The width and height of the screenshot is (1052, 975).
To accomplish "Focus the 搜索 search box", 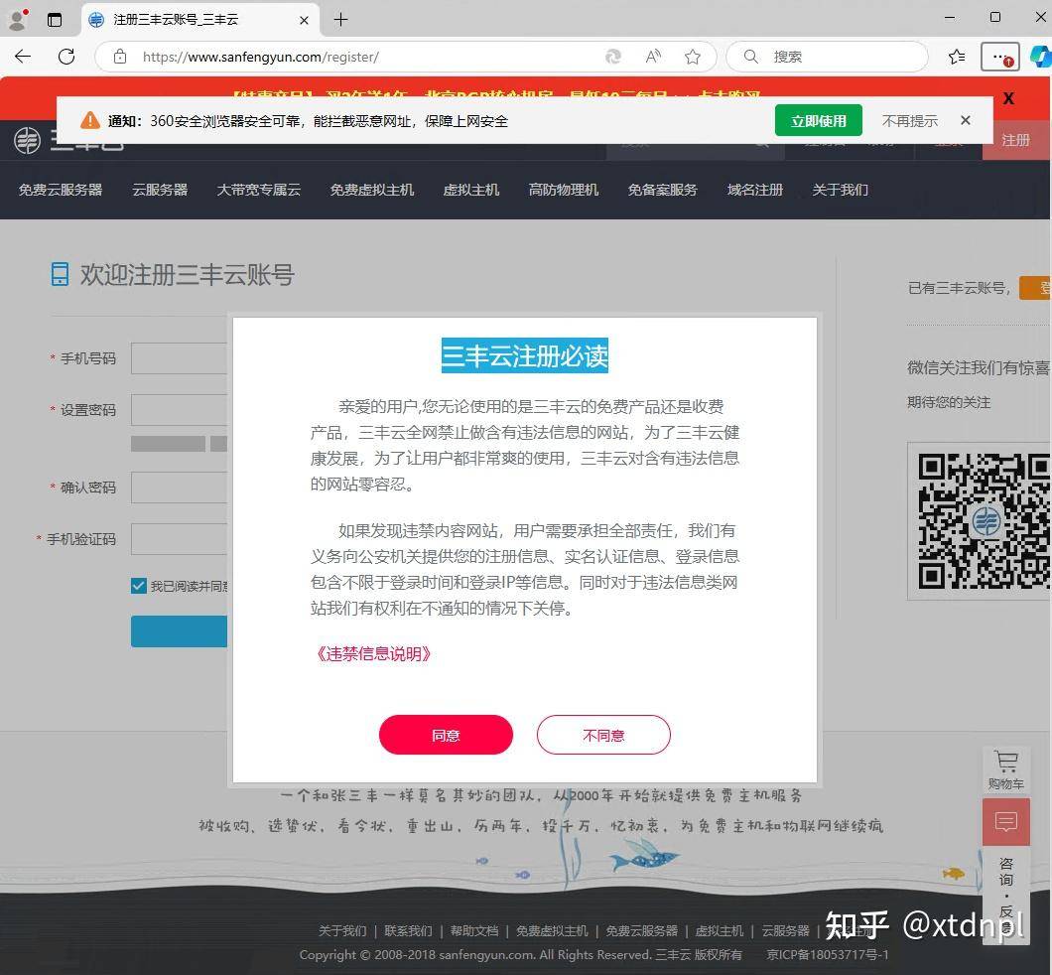I will click(827, 57).
